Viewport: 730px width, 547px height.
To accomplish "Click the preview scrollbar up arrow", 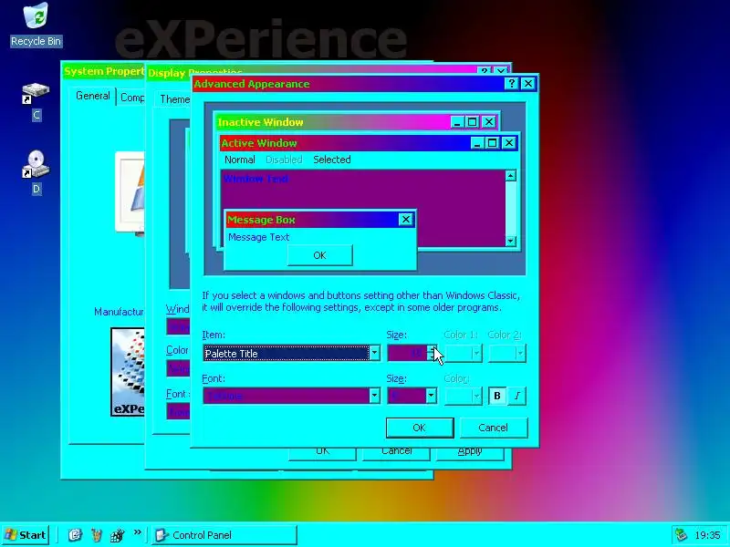I will [511, 176].
